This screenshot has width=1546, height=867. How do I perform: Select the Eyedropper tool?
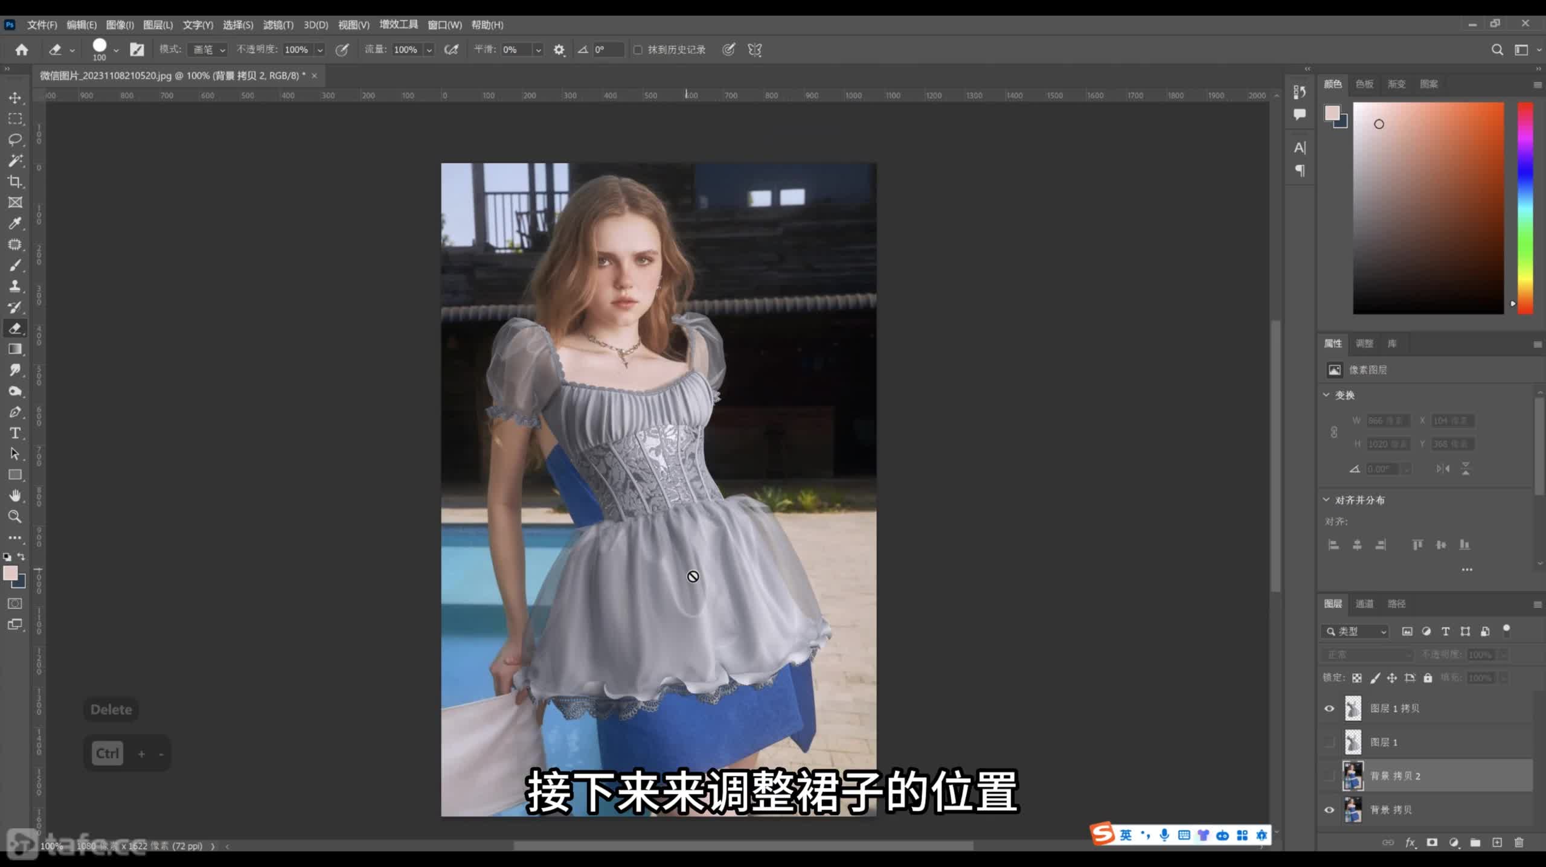coord(15,223)
